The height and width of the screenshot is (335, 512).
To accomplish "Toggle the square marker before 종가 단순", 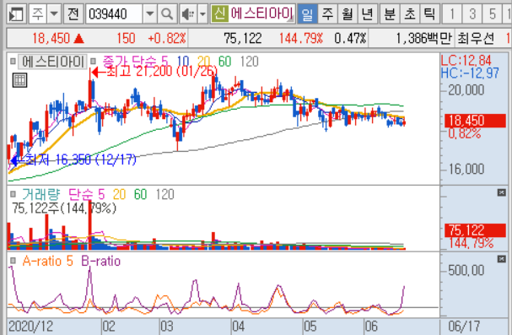I will tap(93, 61).
